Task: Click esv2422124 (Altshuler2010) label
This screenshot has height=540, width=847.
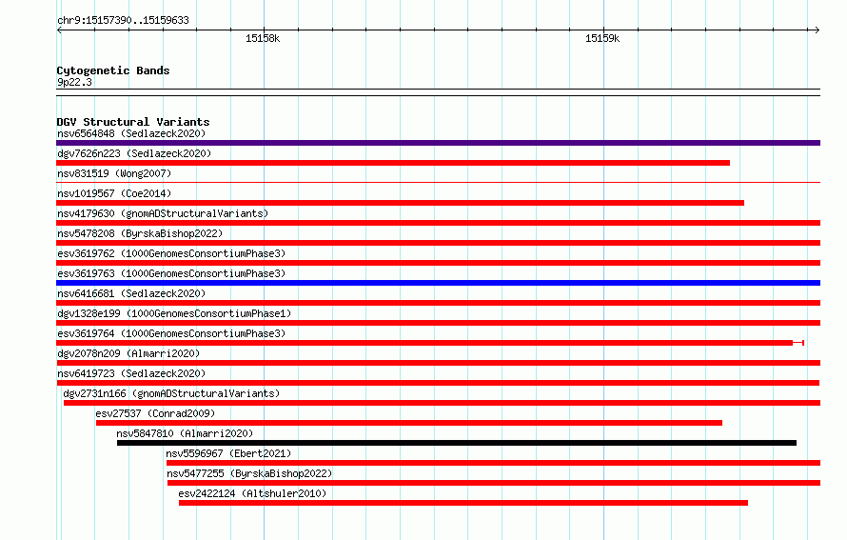Action: tap(252, 493)
